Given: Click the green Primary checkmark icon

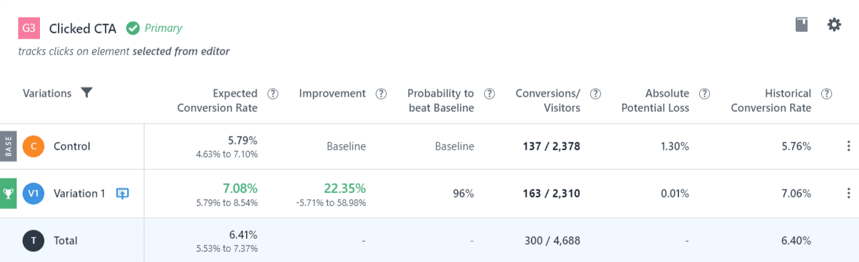Looking at the screenshot, I should [x=132, y=28].
